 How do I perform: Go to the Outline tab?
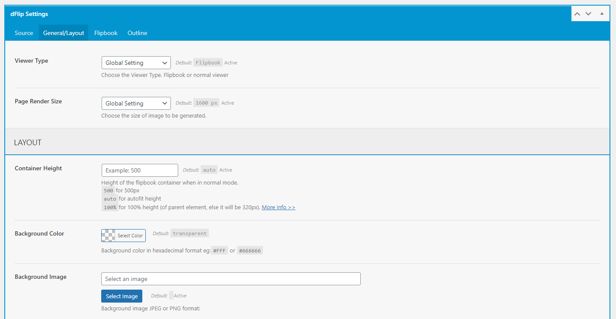[x=137, y=33]
